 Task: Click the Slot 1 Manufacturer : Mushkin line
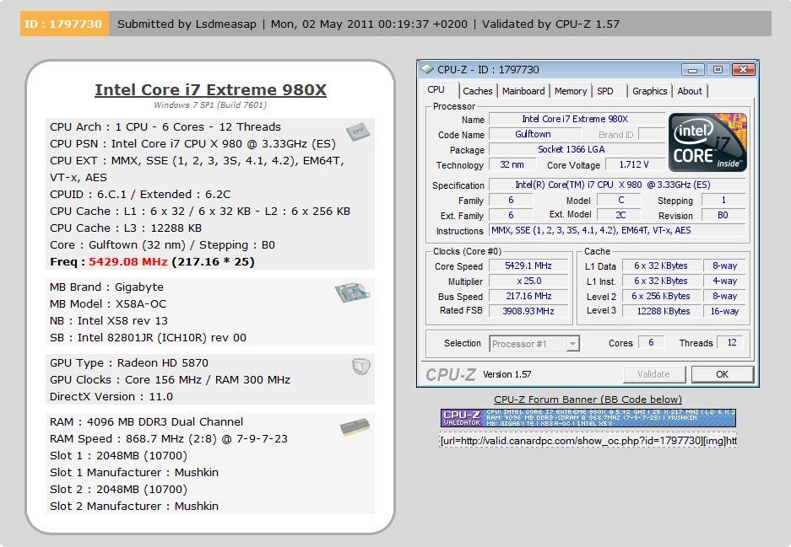(134, 473)
